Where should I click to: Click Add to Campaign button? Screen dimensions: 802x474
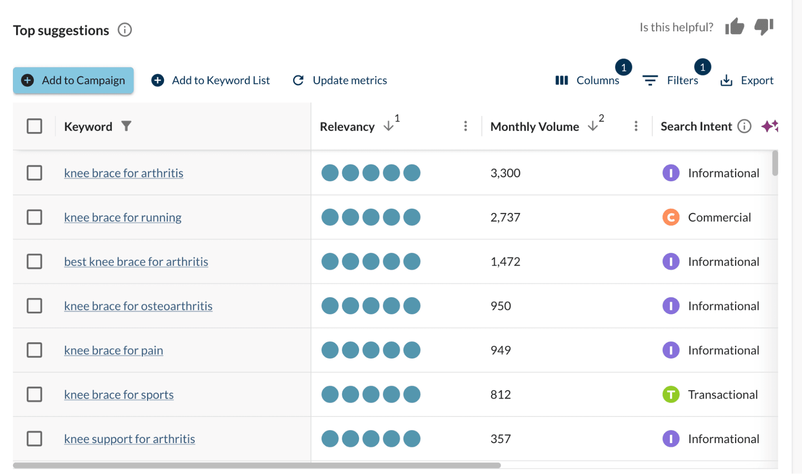[x=73, y=81]
